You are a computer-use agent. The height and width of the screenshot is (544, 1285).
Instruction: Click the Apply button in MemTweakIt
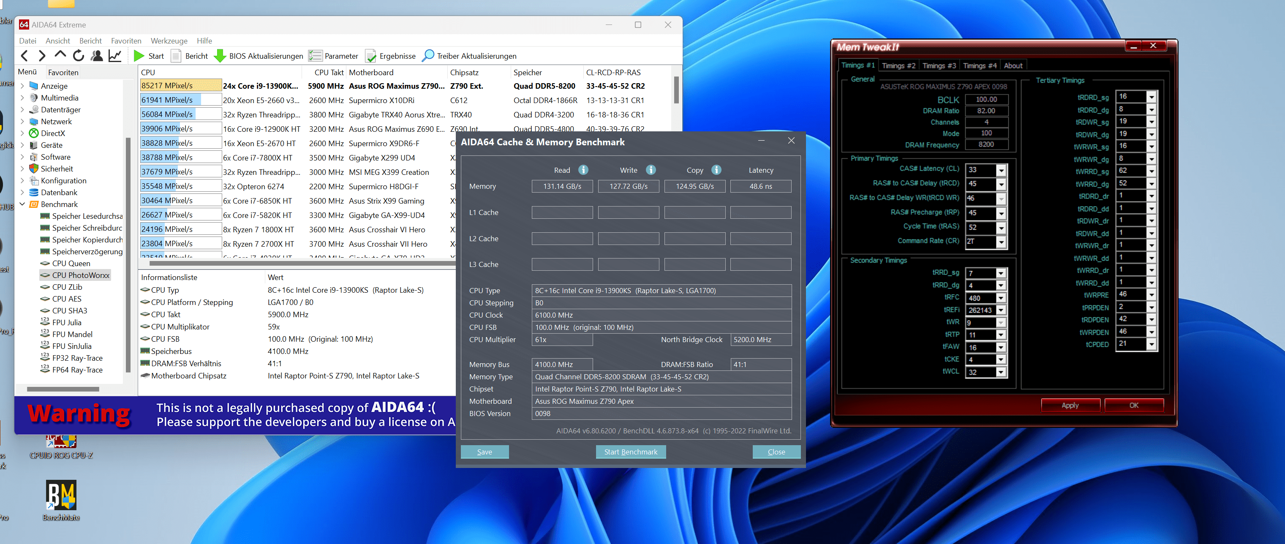(1070, 405)
